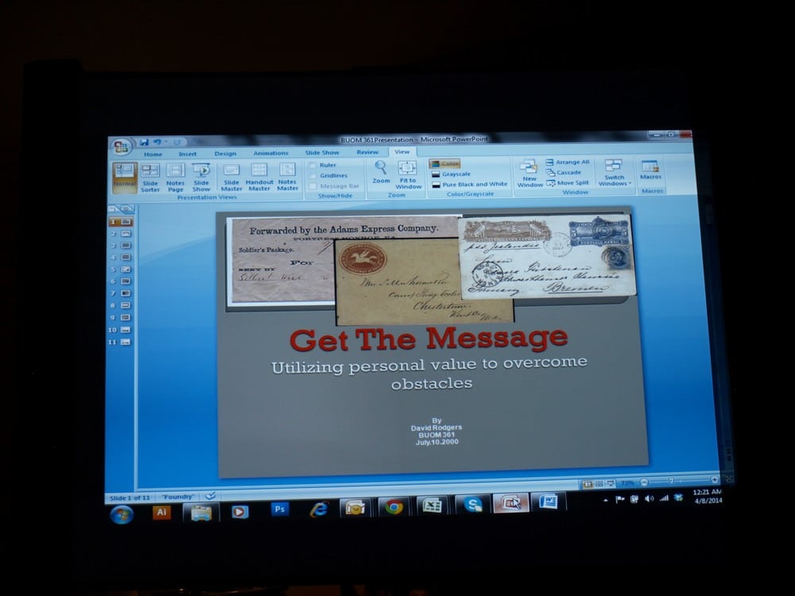Select slide 1 in the slide pane
The width and height of the screenshot is (795, 596).
pos(121,222)
